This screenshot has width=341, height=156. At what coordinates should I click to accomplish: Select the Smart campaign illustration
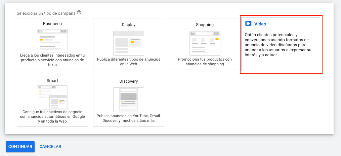click(52, 97)
